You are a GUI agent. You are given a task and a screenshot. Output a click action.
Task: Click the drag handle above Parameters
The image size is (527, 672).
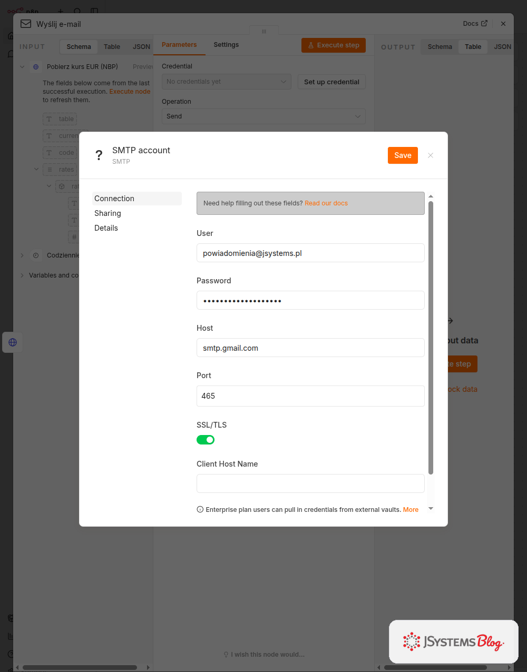[264, 32]
